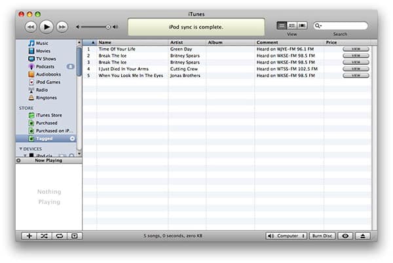The image size is (393, 263).
Task: Click the STORE section header
Action: pos(26,108)
